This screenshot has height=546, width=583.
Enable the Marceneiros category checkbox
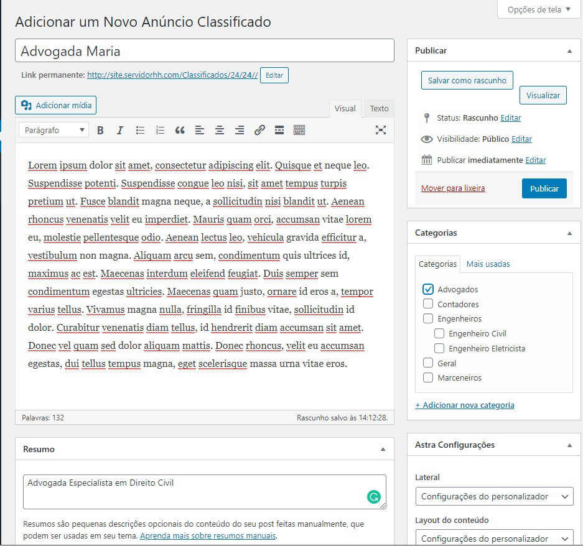pyautogui.click(x=428, y=377)
